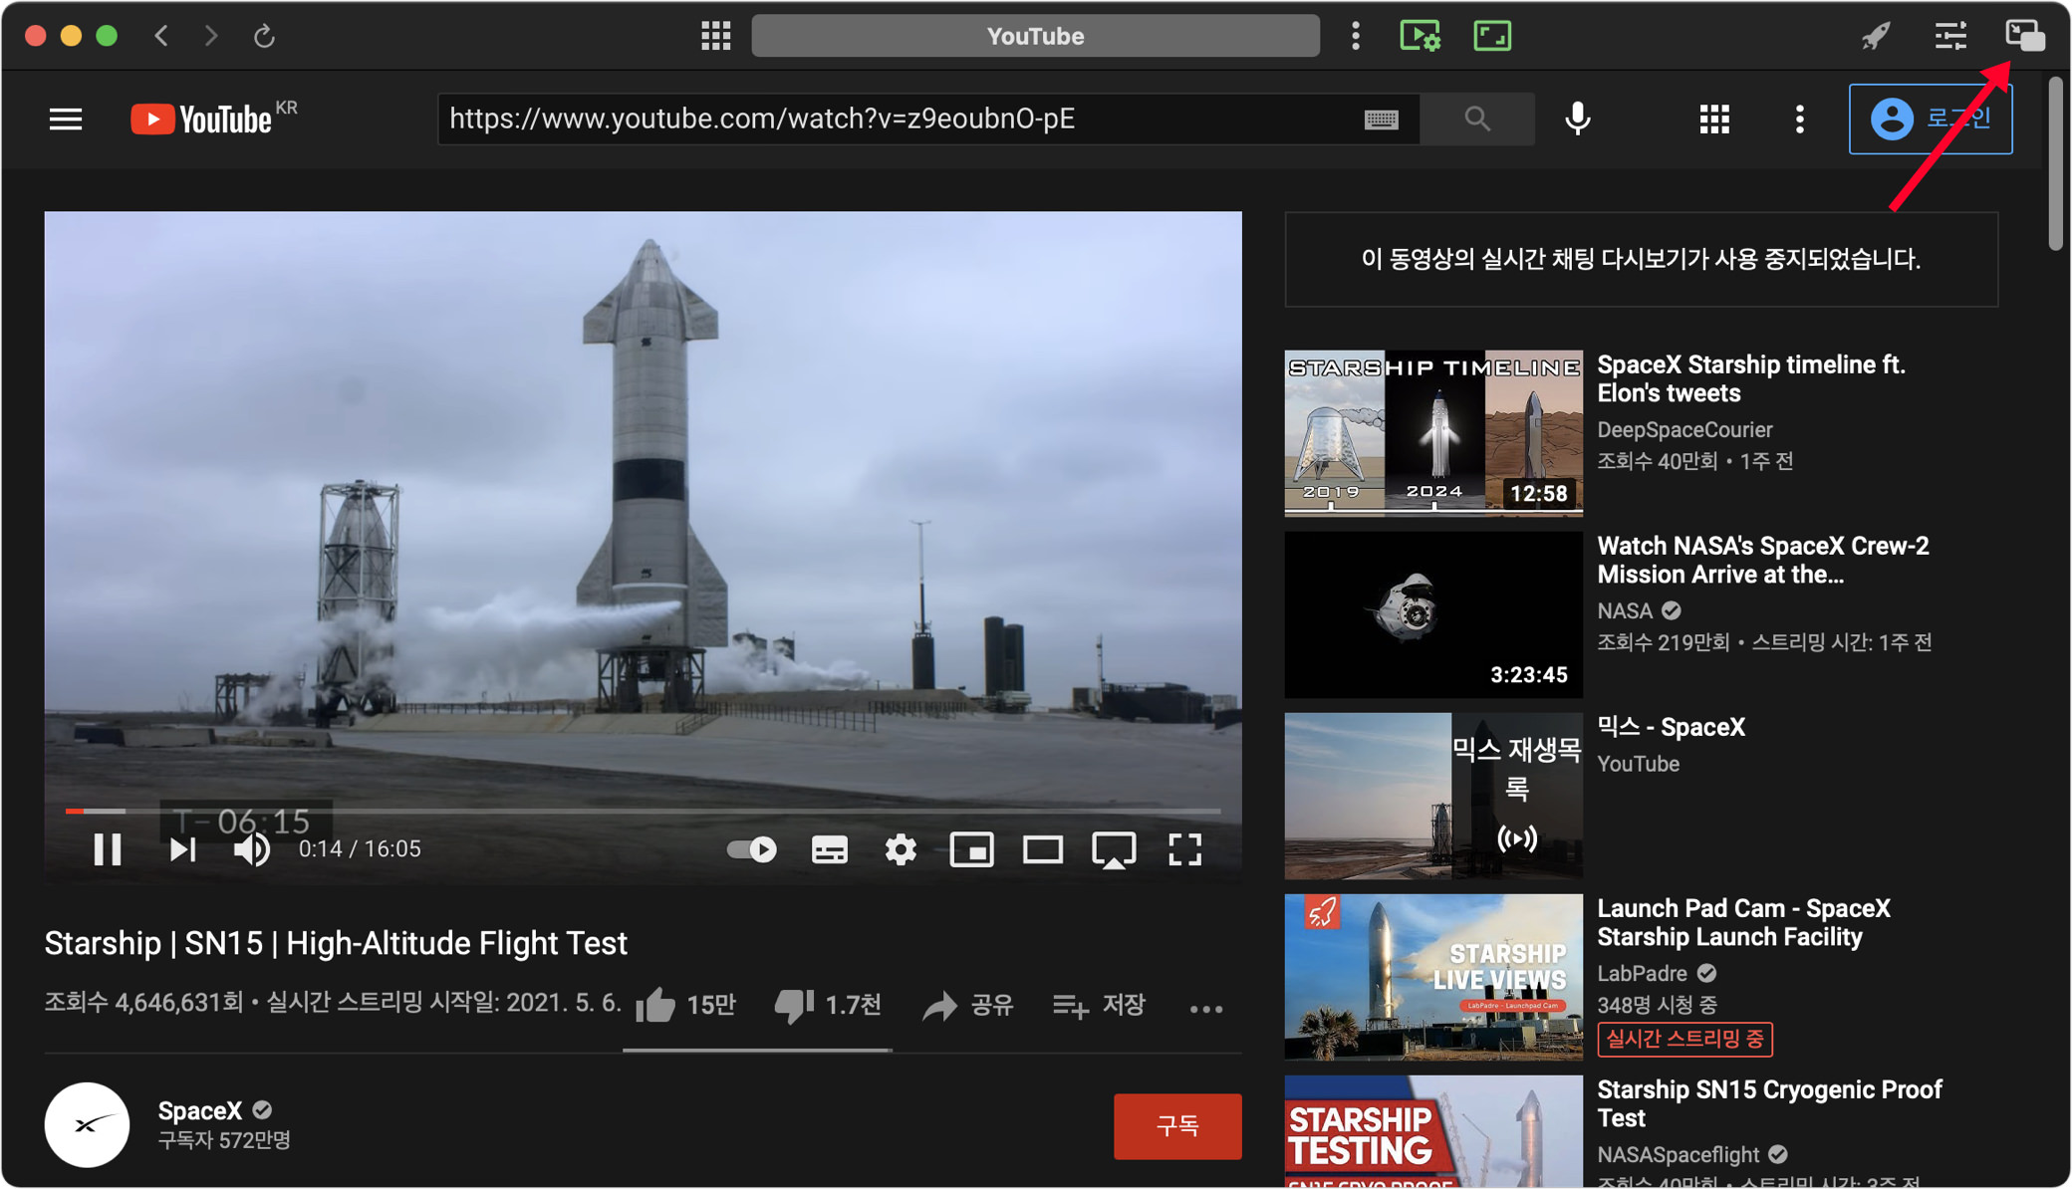Click the 공유 share option
The width and height of the screenshot is (2072, 1189).
click(968, 1006)
